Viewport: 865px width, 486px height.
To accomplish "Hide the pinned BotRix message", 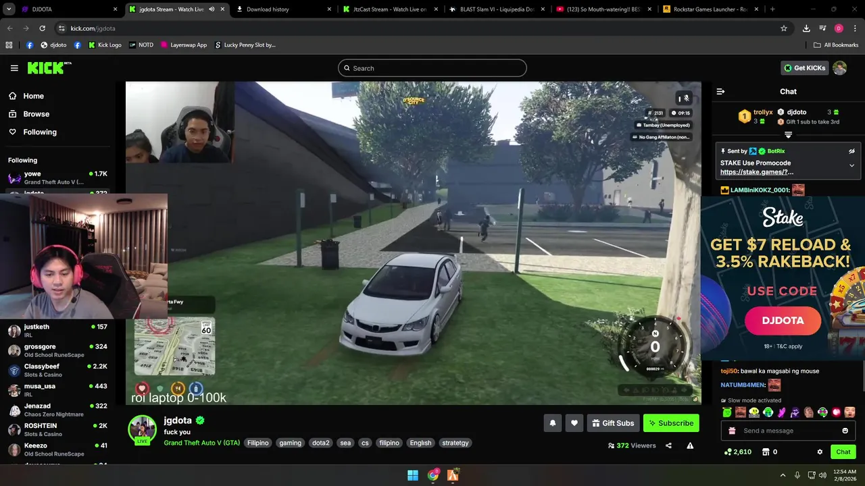I will point(851,151).
